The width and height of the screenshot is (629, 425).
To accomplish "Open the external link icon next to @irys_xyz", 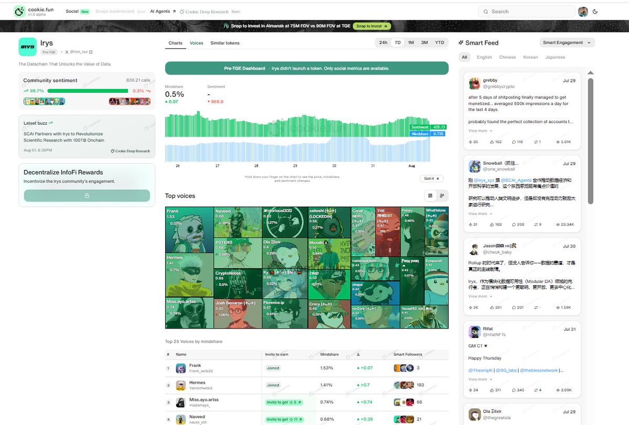I will click(91, 52).
